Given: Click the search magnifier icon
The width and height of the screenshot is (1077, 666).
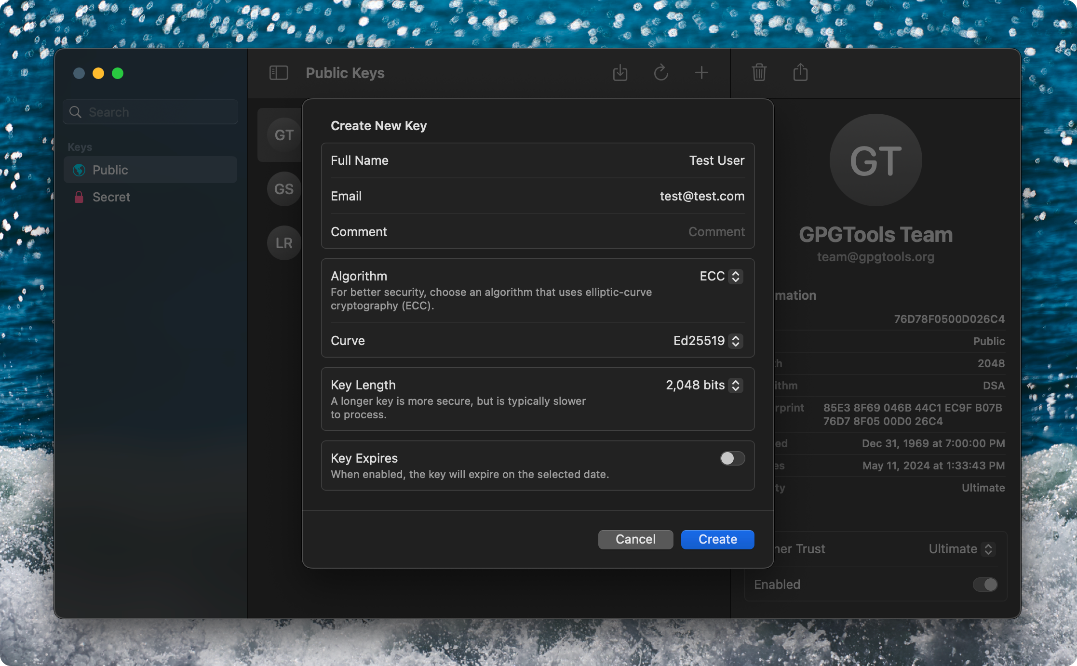Looking at the screenshot, I should click(x=75, y=112).
